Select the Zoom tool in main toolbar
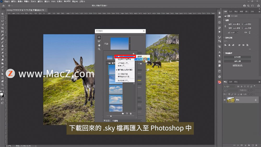Screen dimensions: 261x147 (2, 85)
